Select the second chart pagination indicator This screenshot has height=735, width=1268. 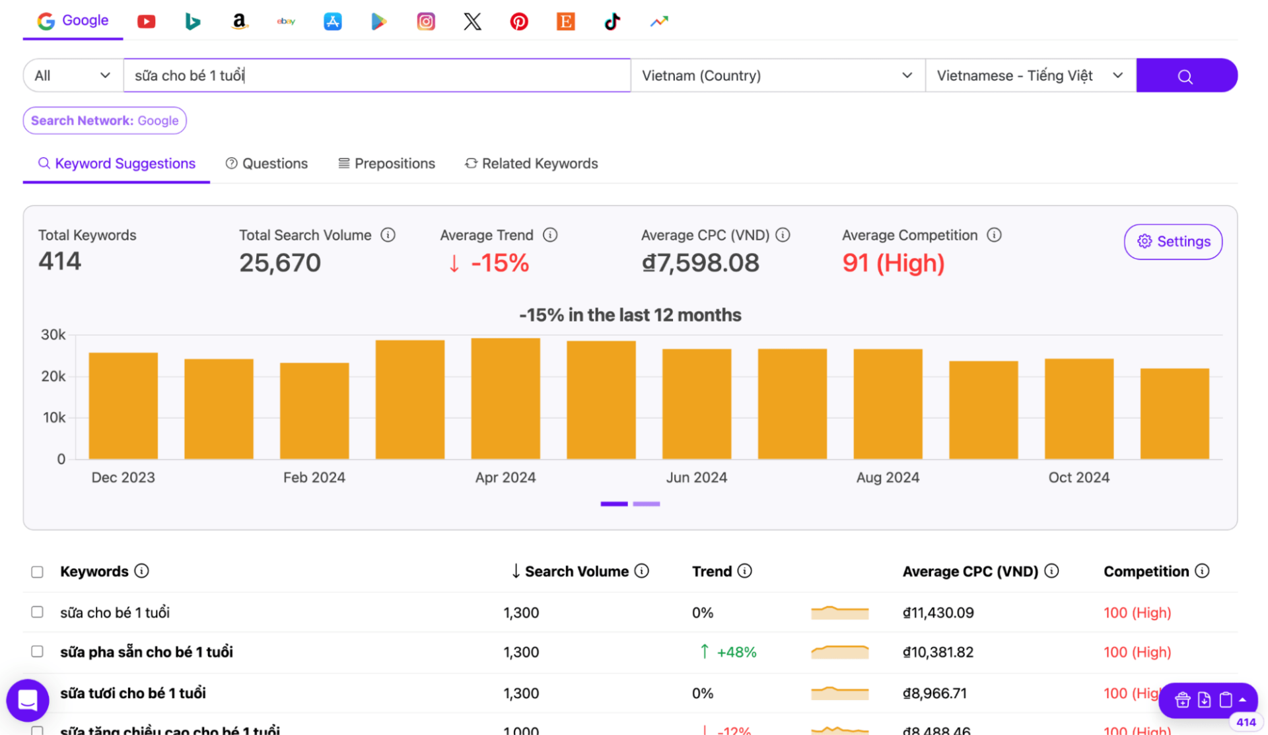[x=647, y=504]
